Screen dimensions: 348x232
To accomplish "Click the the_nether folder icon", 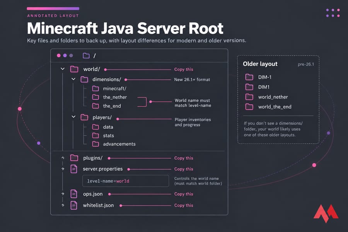I will click(96, 97).
